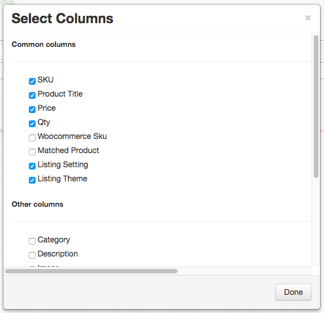Screen dimensions: 324x313
Task: Untick the Qty checkbox
Action: click(32, 124)
